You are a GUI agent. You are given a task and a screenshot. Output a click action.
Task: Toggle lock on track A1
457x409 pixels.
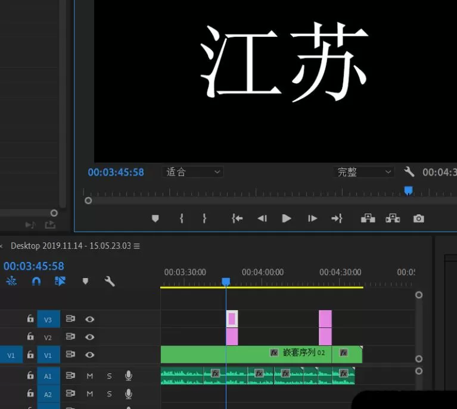click(30, 376)
